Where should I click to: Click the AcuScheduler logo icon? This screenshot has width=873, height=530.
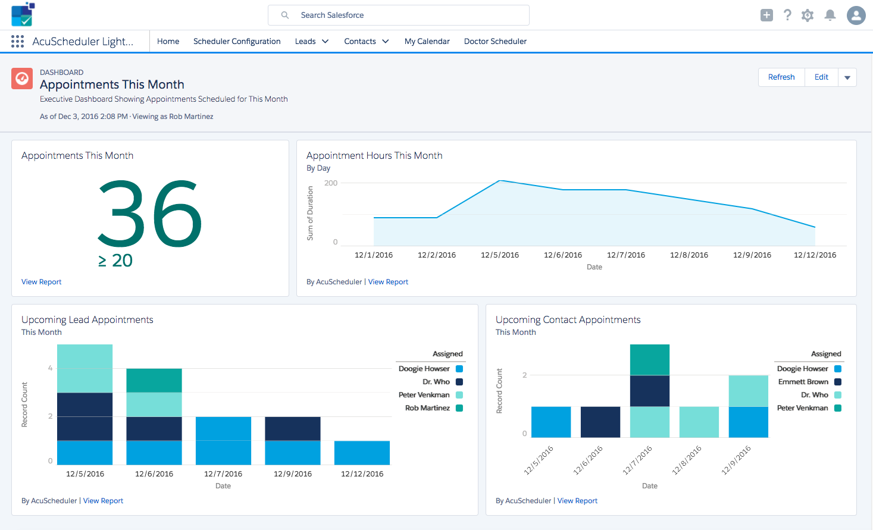23,14
